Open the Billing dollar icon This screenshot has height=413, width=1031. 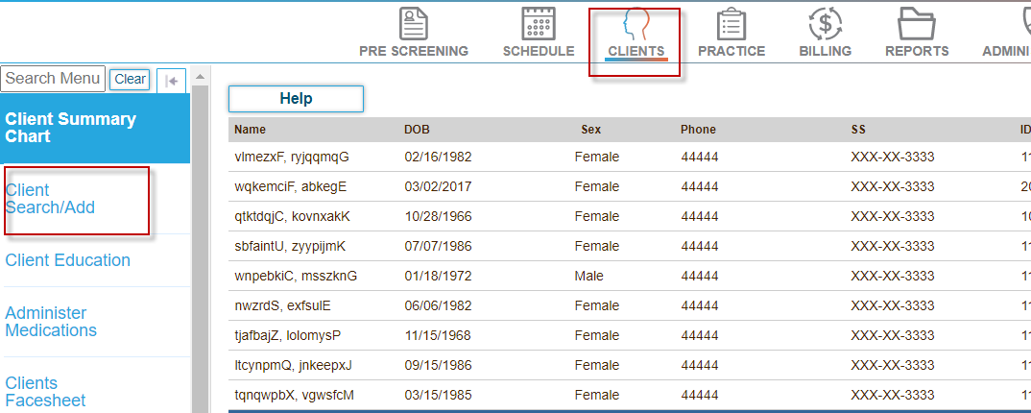(825, 24)
